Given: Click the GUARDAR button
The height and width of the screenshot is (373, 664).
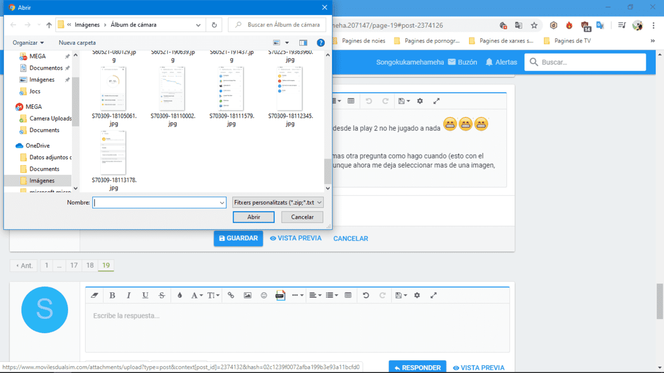Looking at the screenshot, I should pos(238,238).
